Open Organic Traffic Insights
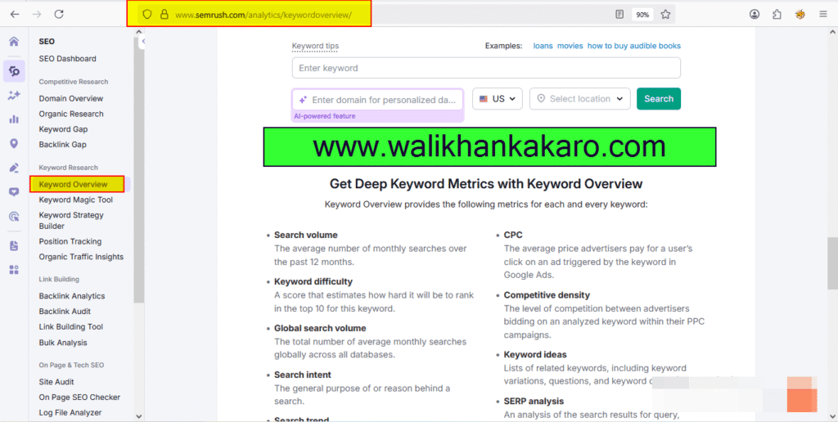Image resolution: width=838 pixels, height=422 pixels. click(81, 257)
